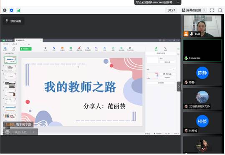Screen dimensions: 225x155
Task: Click the blue security shield icon
Action: tap(12, 10)
